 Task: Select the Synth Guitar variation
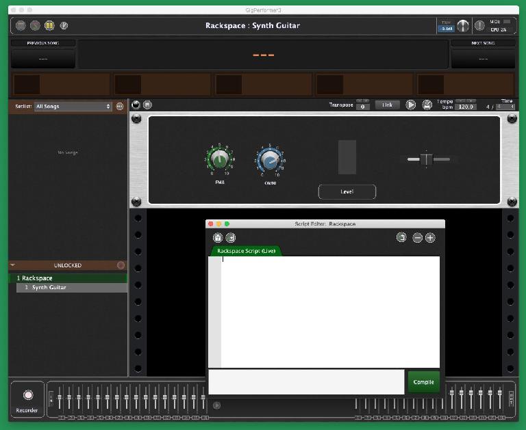[72, 287]
